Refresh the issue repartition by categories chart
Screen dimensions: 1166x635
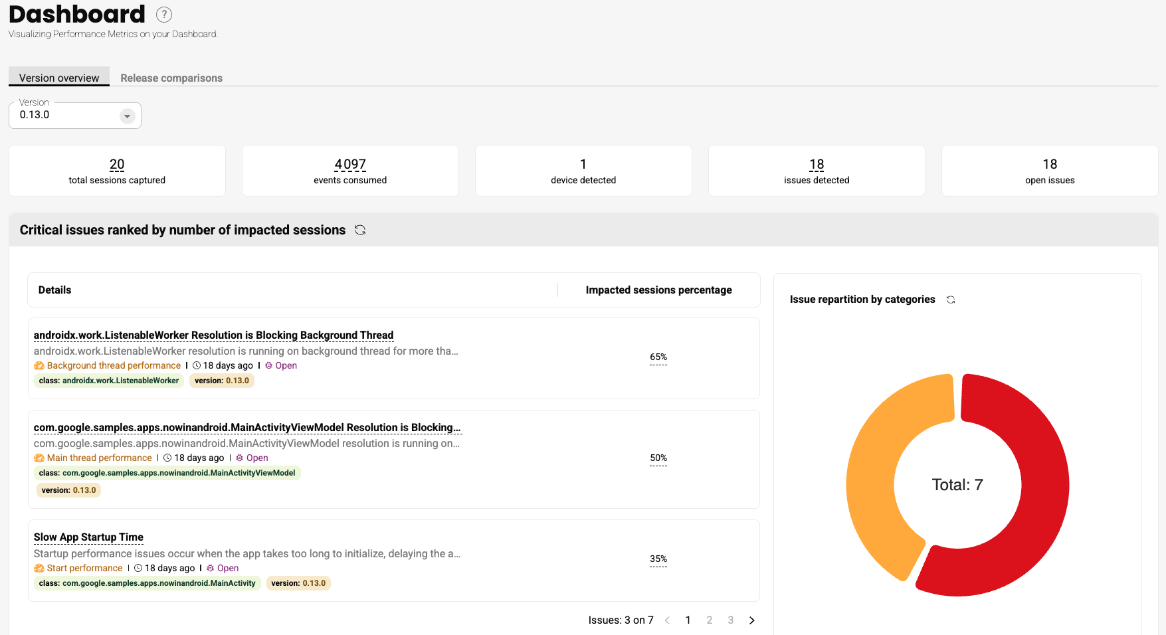pyautogui.click(x=951, y=300)
